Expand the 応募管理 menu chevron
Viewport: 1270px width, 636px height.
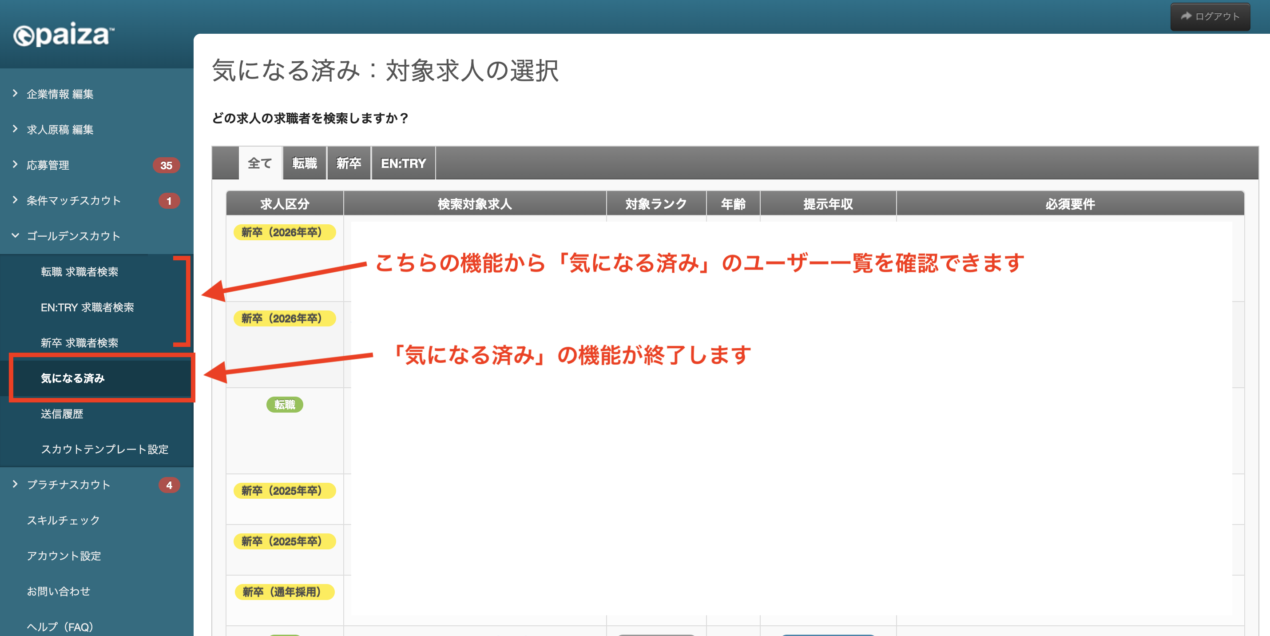pos(15,164)
